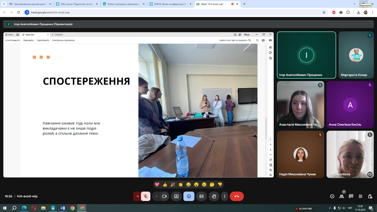
Task: Click the Present now screen share icon
Action: [176, 196]
